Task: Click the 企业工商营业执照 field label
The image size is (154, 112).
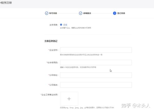Action: click(50, 95)
